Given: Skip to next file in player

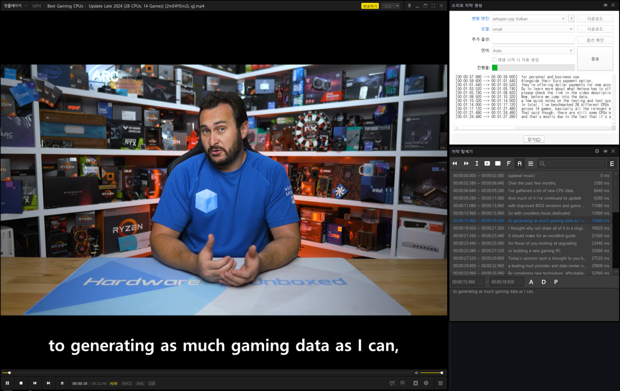Looking at the screenshot, I should pos(48,383).
